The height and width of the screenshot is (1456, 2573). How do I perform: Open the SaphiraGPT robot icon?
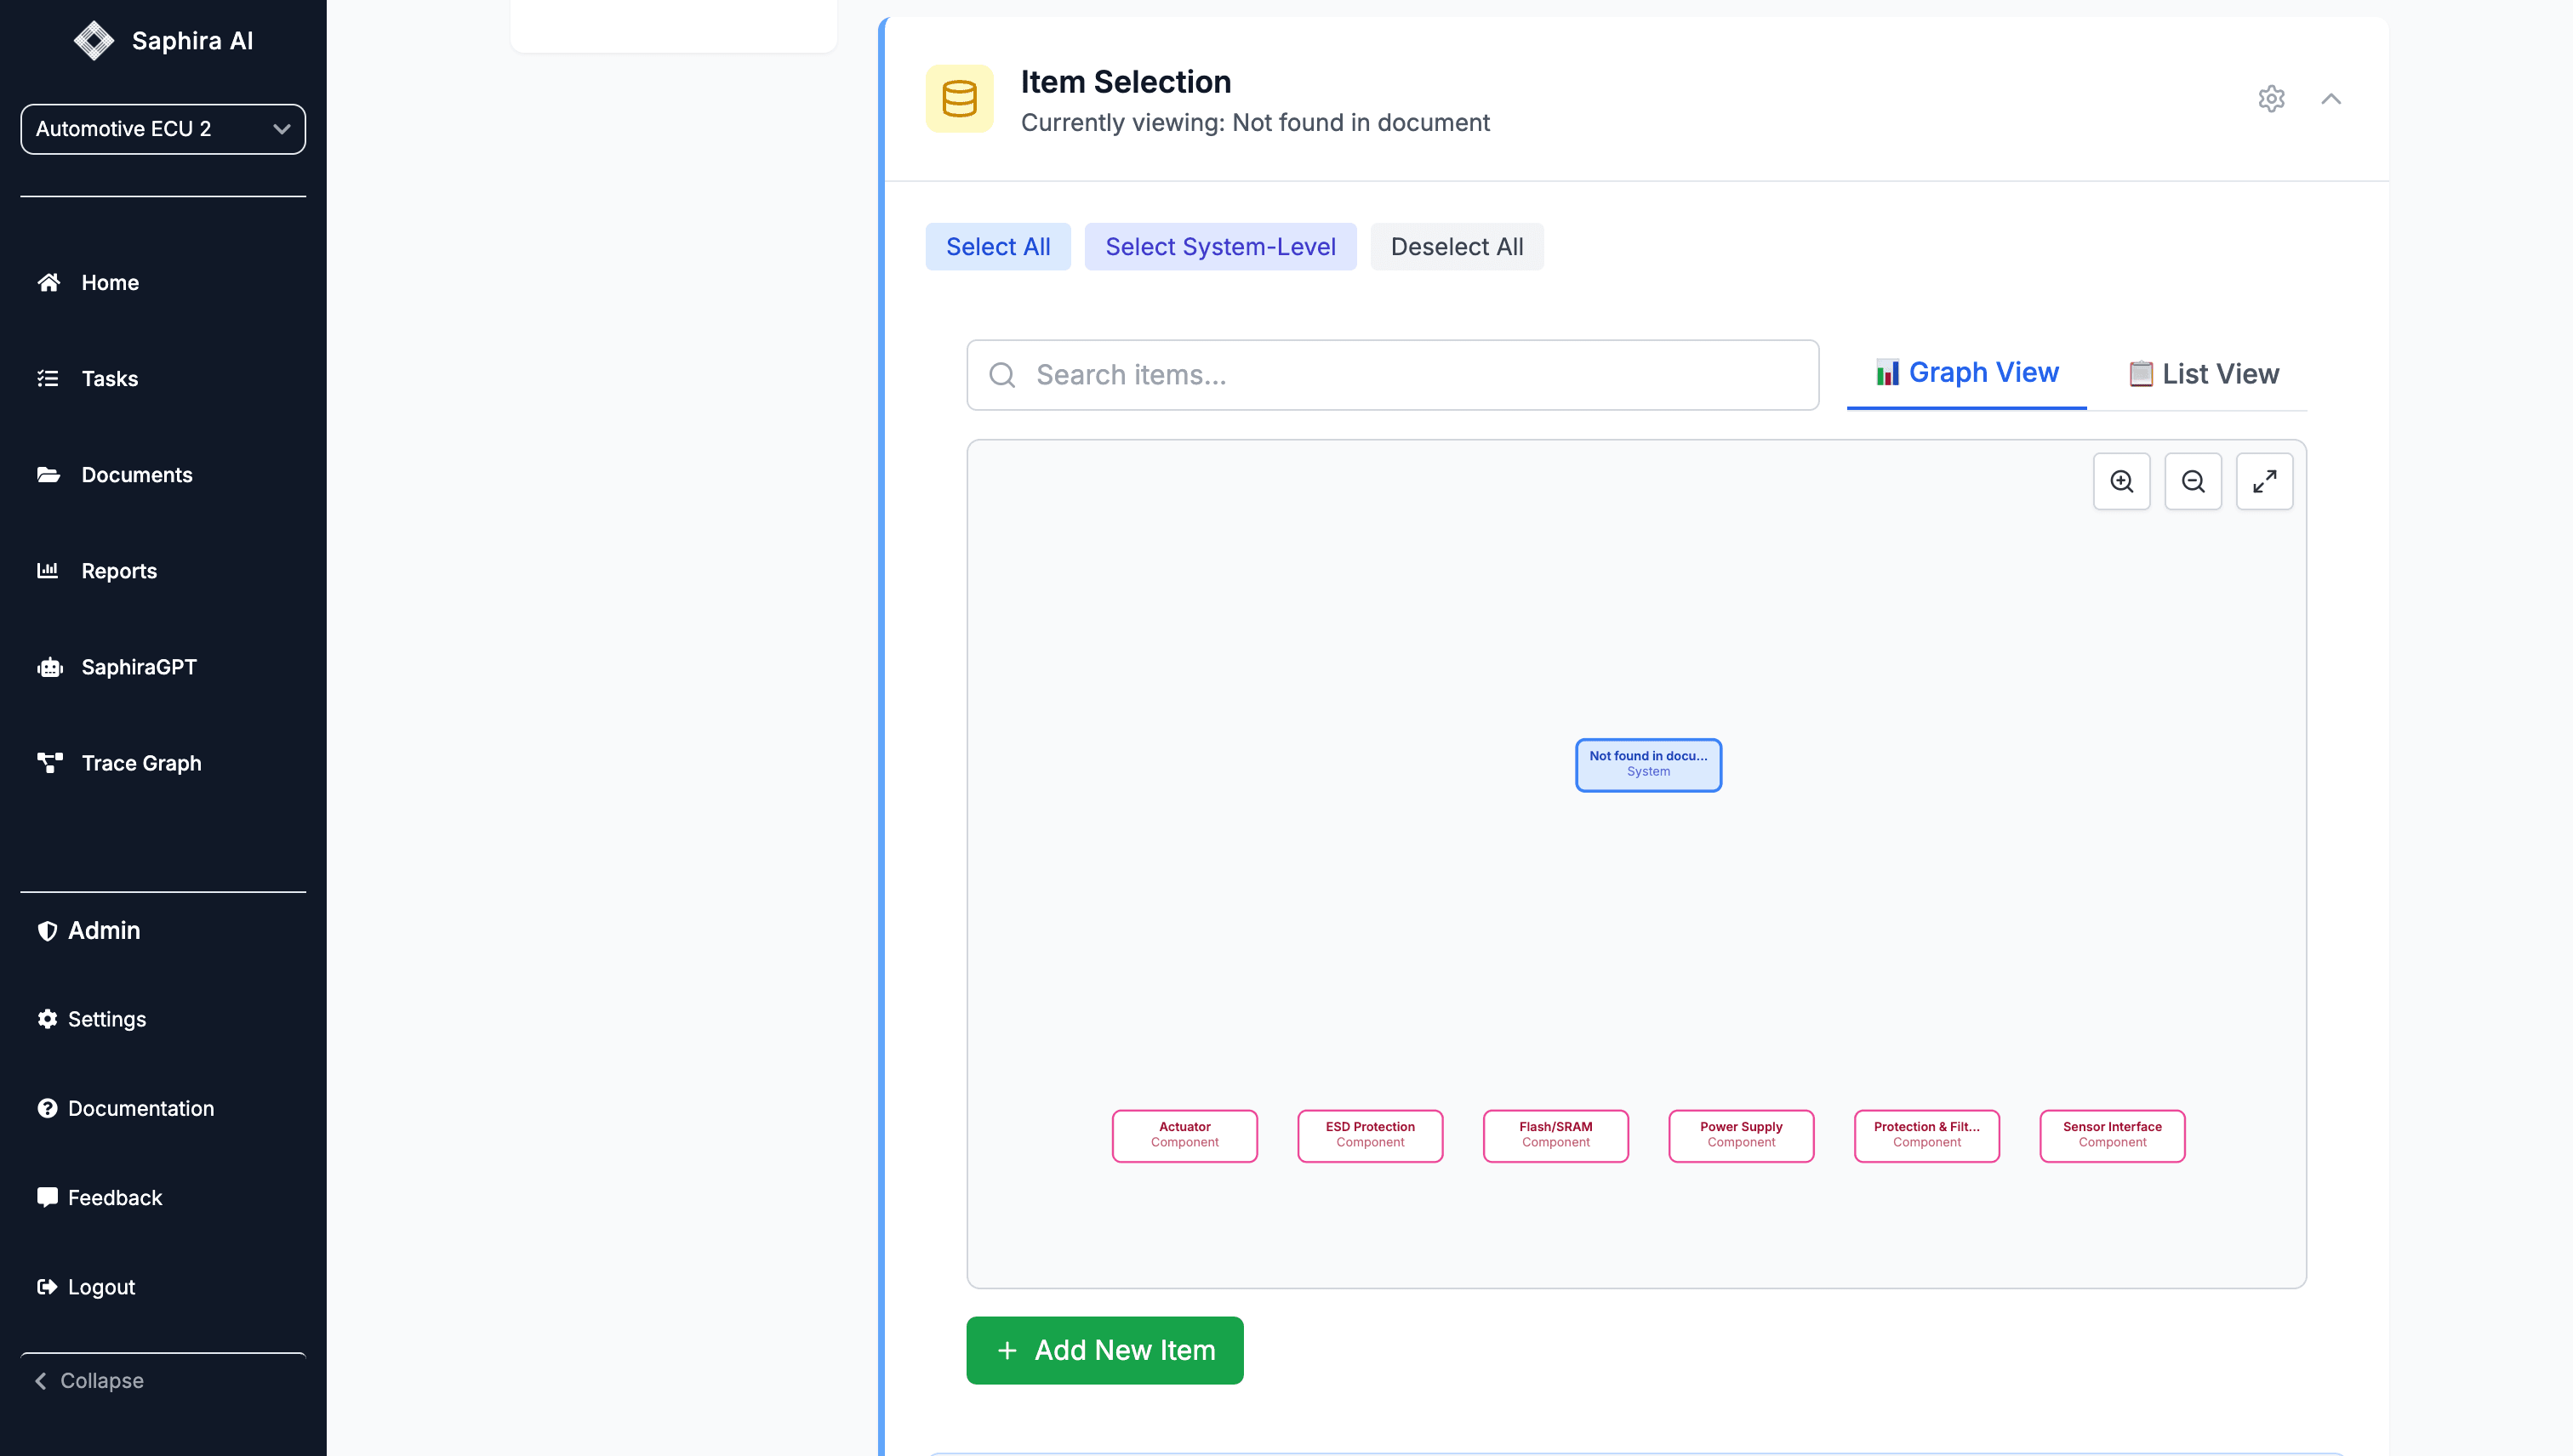coord(49,667)
